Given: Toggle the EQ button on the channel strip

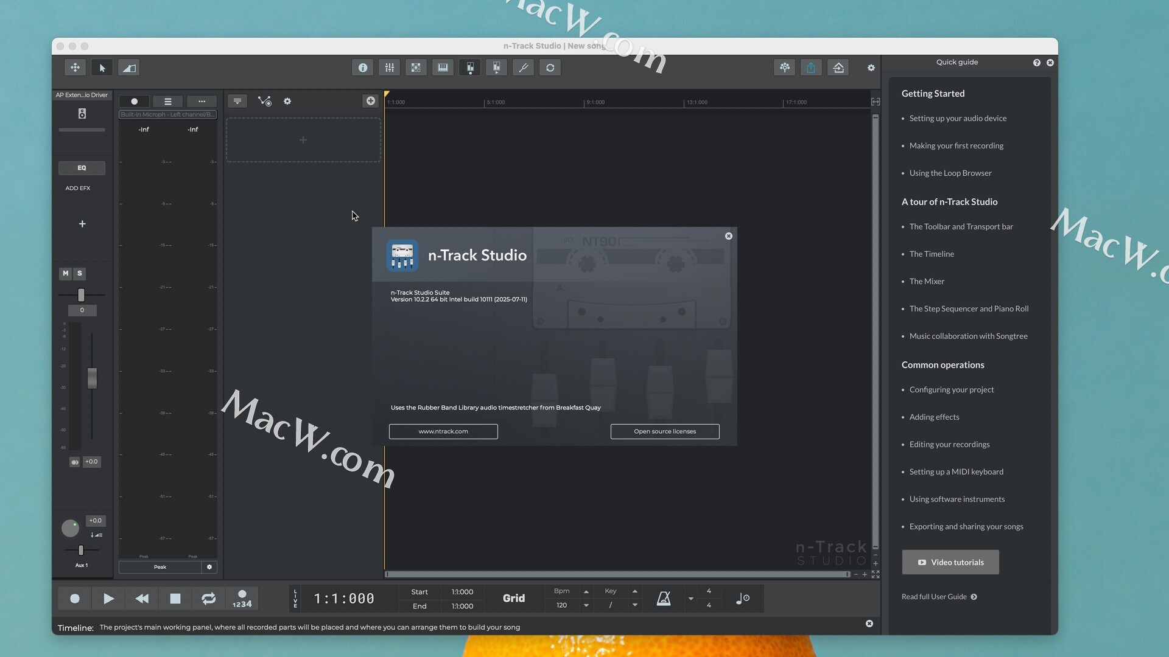Looking at the screenshot, I should (82, 168).
